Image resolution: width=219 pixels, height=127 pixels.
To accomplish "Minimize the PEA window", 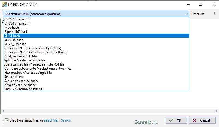I will [188, 4].
